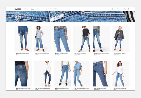This screenshot has height=98, width=141.
Task: Select thumbnail of model in black sweater
Action: point(82,39)
